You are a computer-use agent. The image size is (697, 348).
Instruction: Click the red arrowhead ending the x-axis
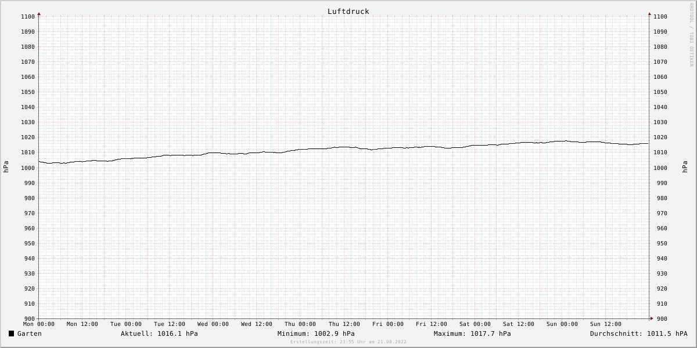[652, 318]
